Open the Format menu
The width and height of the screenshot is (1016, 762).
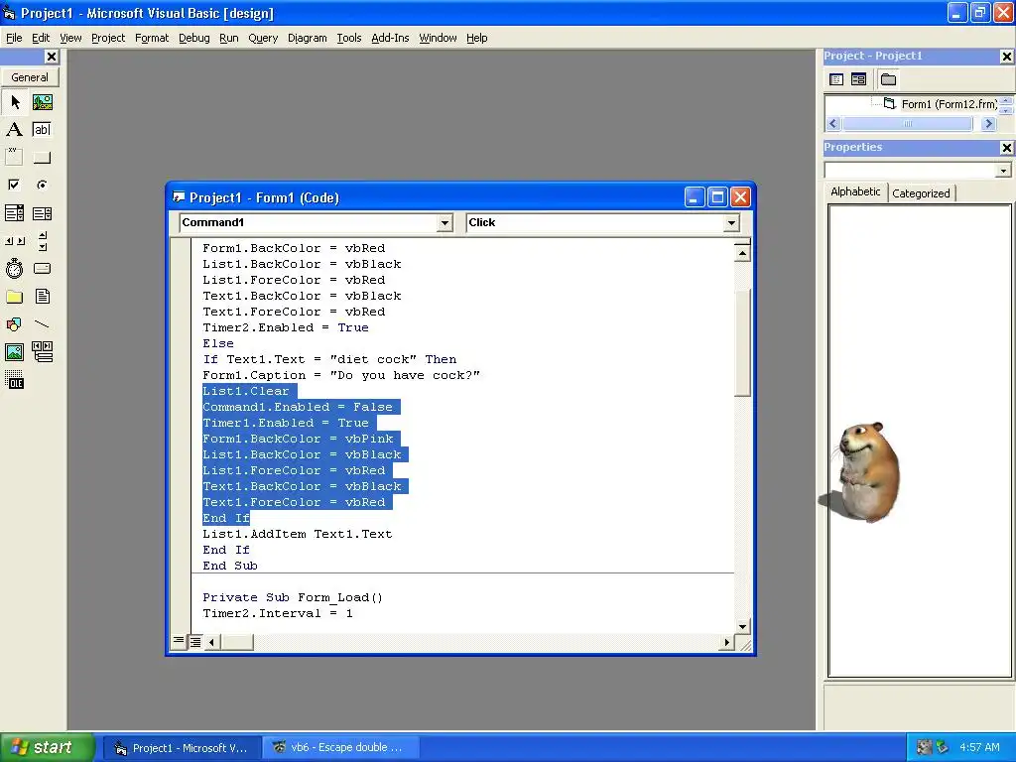[152, 38]
